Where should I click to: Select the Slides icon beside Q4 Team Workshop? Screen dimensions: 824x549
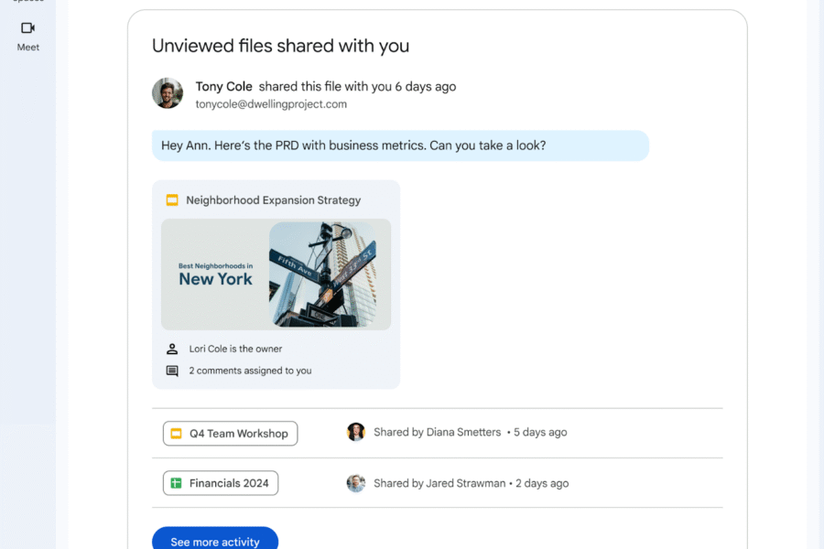point(174,433)
